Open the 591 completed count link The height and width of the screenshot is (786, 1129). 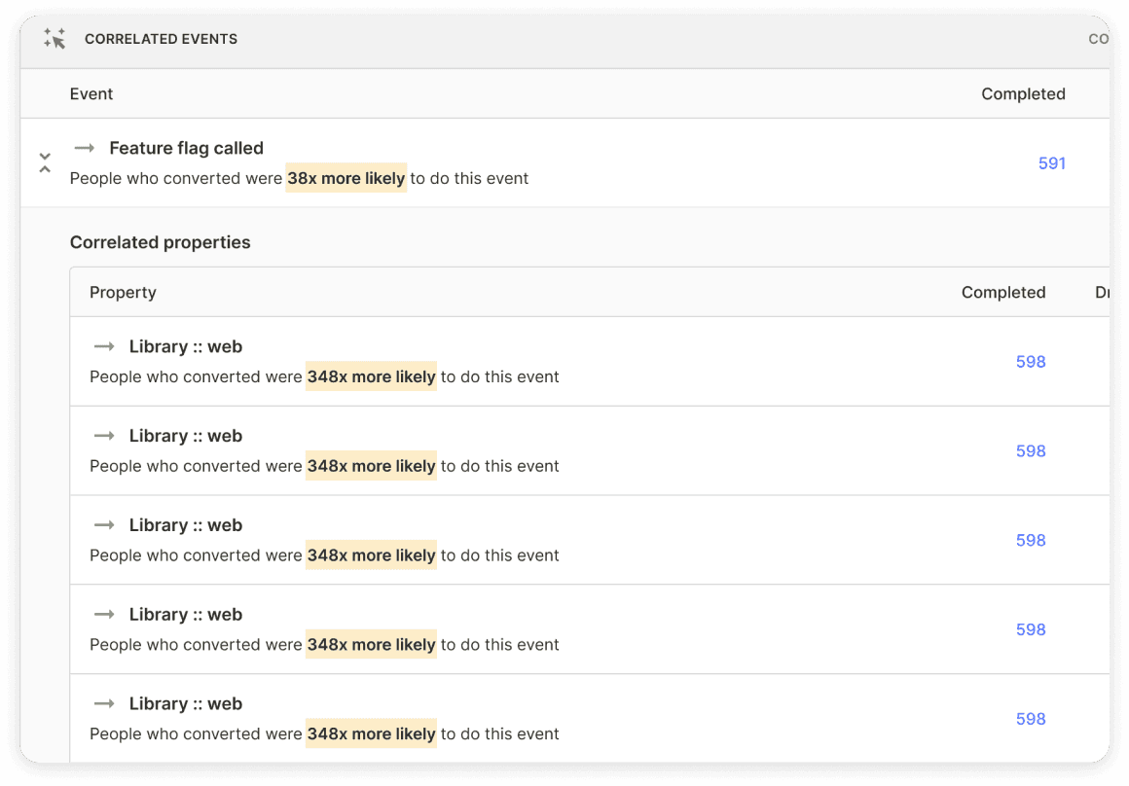pyautogui.click(x=1051, y=163)
